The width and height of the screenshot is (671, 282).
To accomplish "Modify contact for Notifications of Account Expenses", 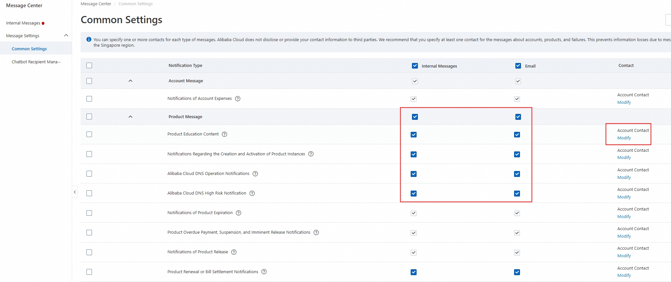I will [x=624, y=102].
